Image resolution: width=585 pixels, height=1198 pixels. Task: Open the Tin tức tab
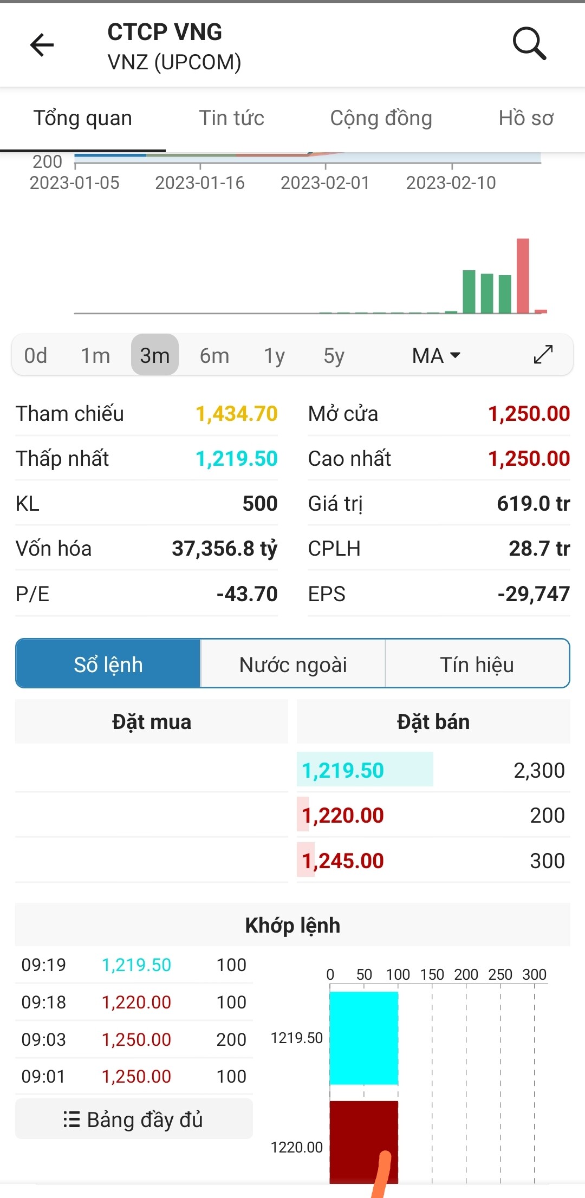tap(232, 118)
